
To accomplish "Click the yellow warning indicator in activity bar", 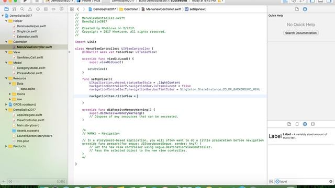I will [219, 1].
